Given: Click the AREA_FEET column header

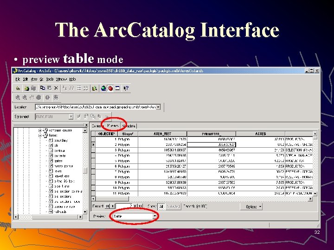Looking at the screenshot, I should [x=162, y=134].
